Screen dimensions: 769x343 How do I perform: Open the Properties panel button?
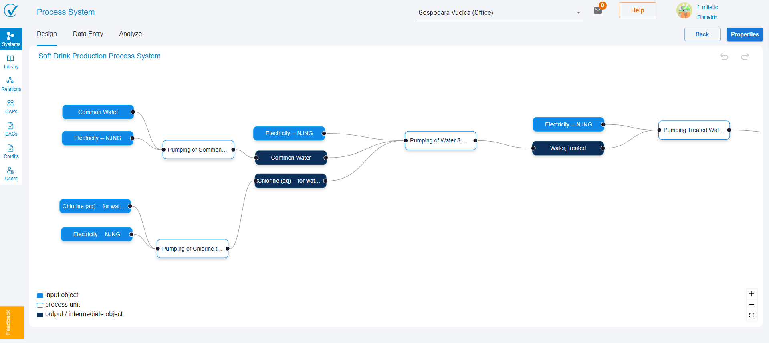click(745, 34)
